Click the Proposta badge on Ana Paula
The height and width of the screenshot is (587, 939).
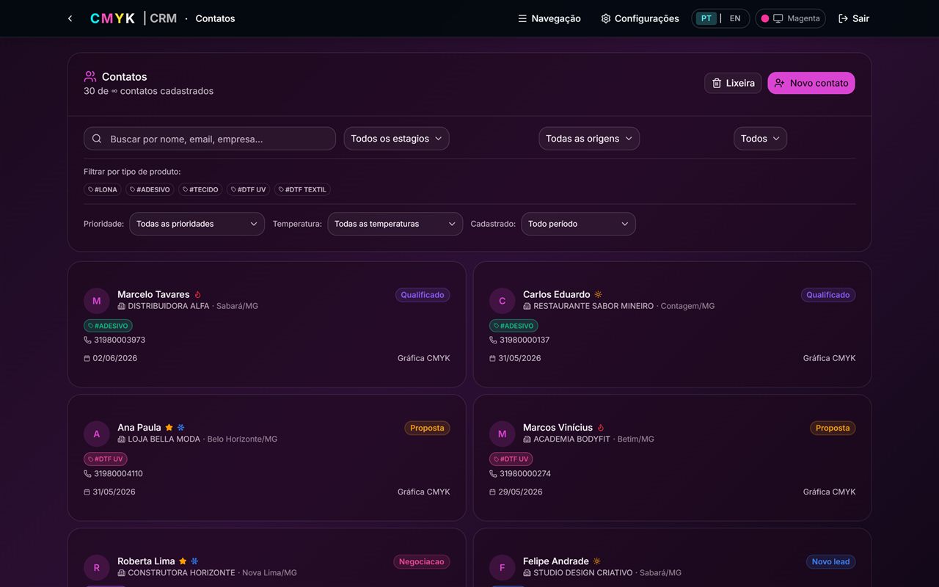point(427,428)
